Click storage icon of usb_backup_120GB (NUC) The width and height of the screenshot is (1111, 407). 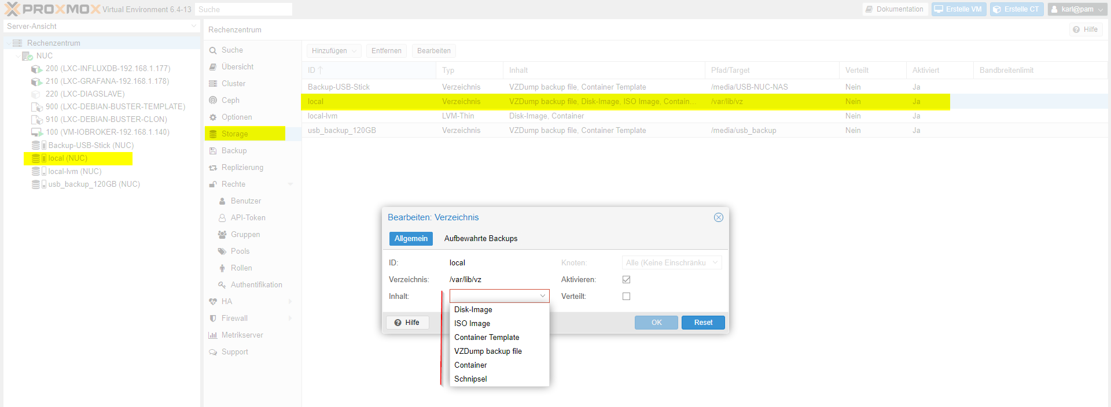pyautogui.click(x=38, y=184)
